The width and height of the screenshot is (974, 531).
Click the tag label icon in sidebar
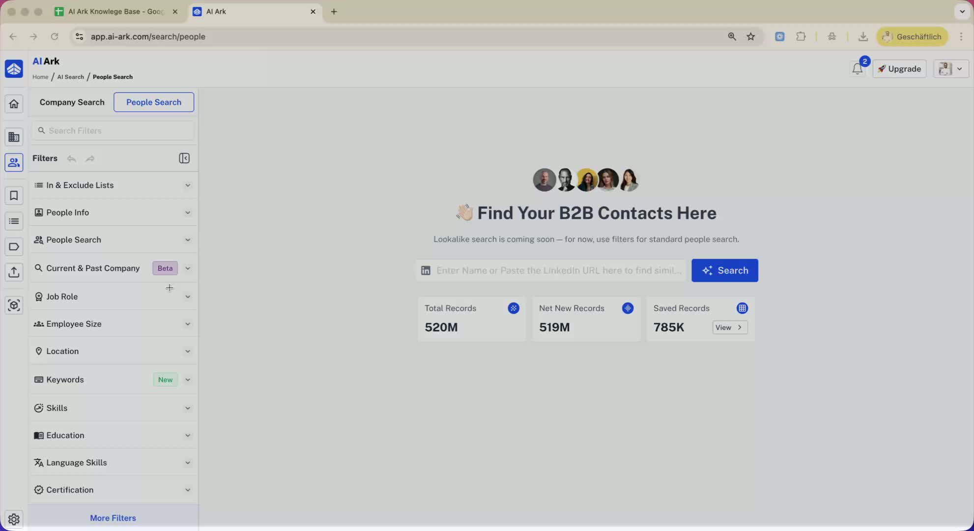tap(14, 247)
